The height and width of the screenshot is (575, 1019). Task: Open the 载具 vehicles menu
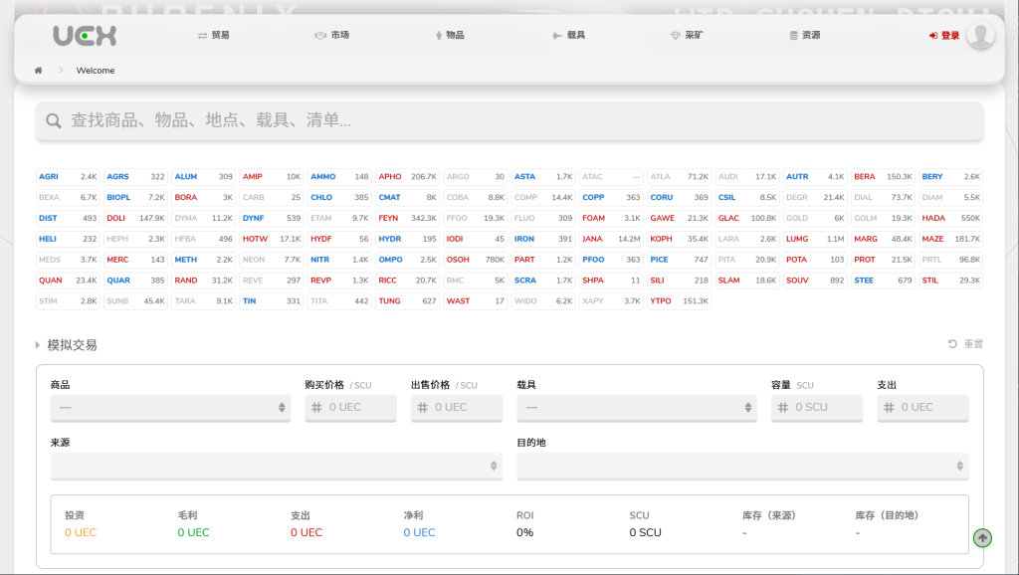(x=568, y=35)
